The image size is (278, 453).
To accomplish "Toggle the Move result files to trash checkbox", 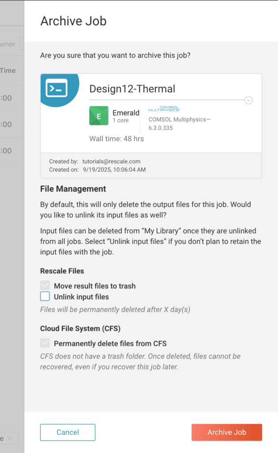I will tap(45, 285).
